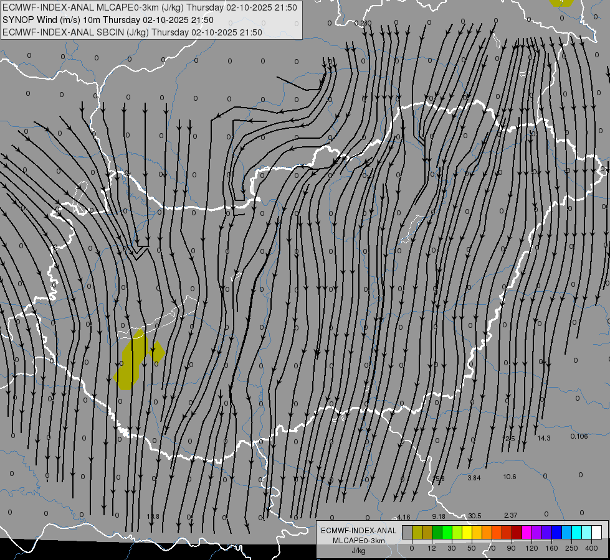Viewport: 610px width, 560px height.
Task: Select the lime yellow-green legend swatch
Action: pyautogui.click(x=457, y=533)
